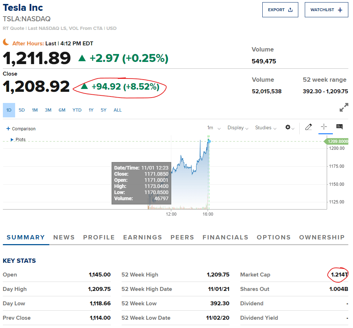Click the blue latest-price dot on chart
The width and height of the screenshot is (353, 328).
point(209,141)
